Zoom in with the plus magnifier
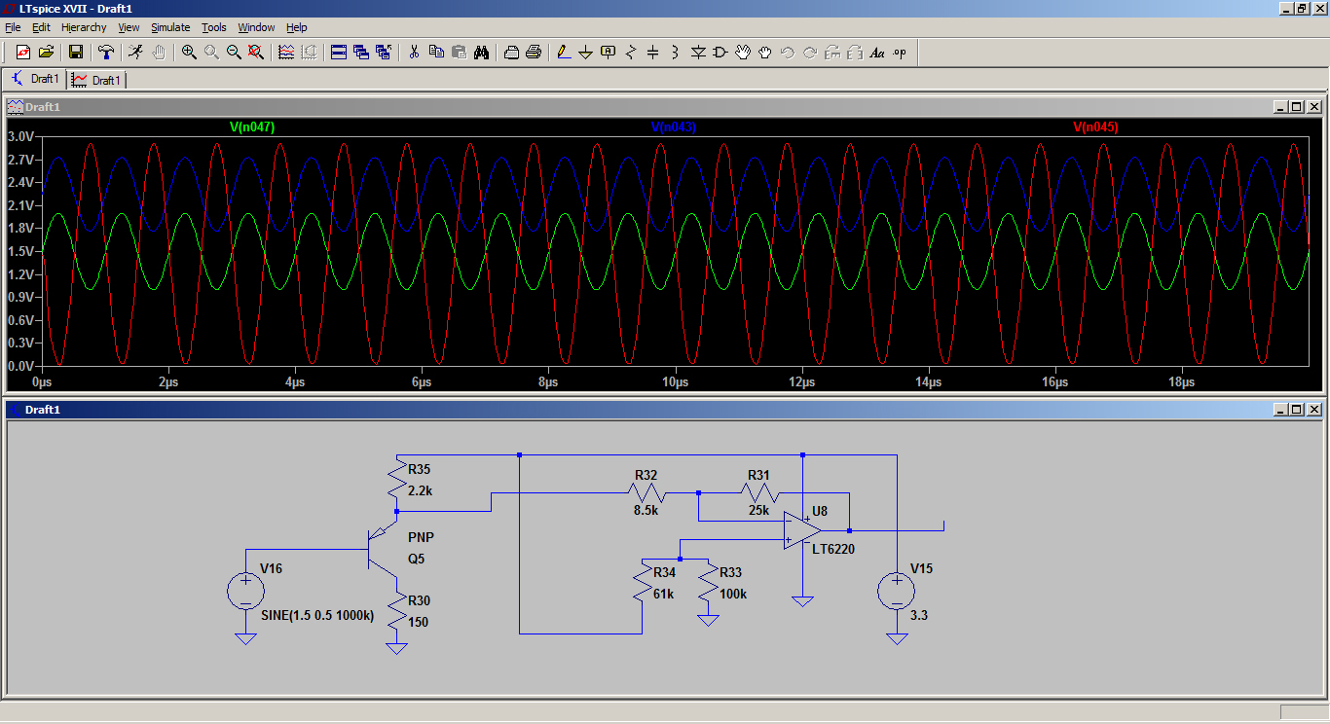 coord(189,52)
